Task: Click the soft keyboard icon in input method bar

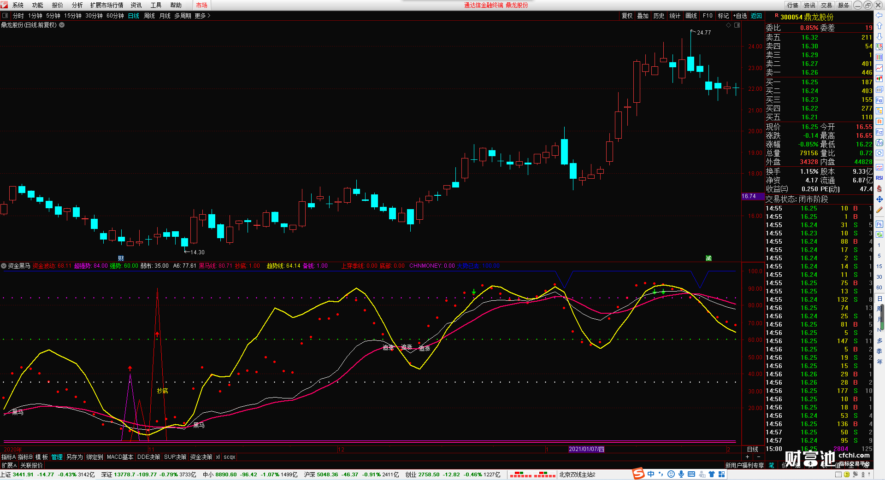Action: (691, 474)
